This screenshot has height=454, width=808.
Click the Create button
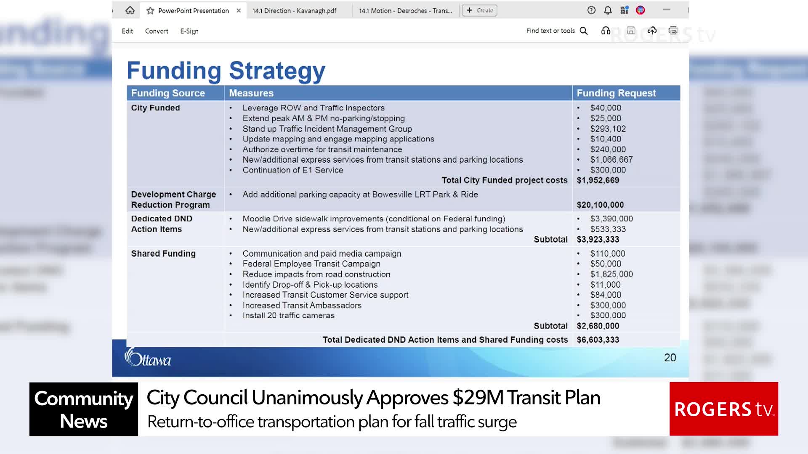coord(480,11)
